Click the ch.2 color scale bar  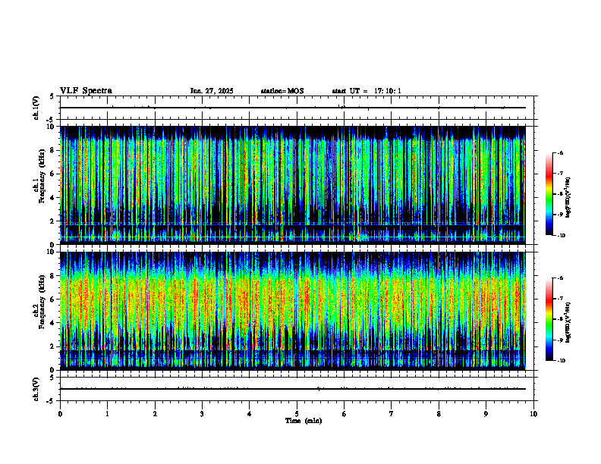click(x=549, y=319)
